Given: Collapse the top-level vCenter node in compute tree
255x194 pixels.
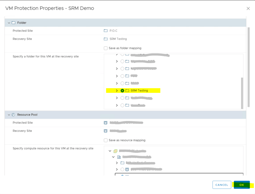Looking at the screenshot, I should 110,151.
